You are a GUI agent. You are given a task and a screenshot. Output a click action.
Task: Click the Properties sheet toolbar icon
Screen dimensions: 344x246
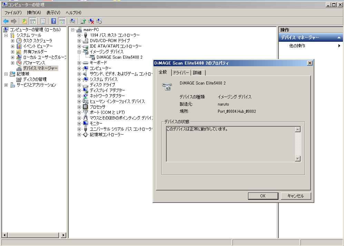(43, 21)
